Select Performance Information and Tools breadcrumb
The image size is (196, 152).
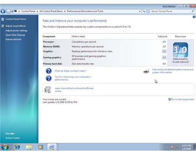85,11
